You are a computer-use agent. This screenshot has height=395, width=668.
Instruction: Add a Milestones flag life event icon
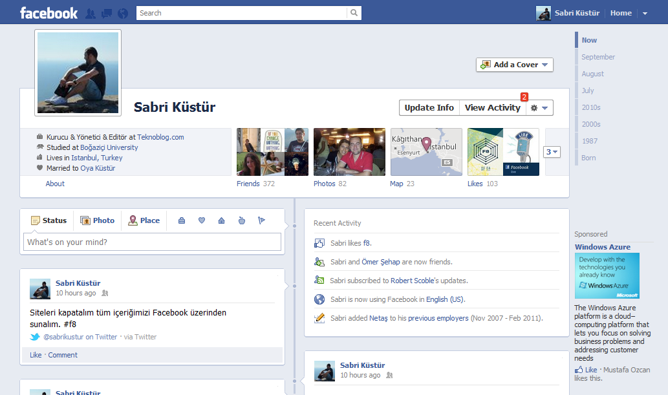[262, 220]
